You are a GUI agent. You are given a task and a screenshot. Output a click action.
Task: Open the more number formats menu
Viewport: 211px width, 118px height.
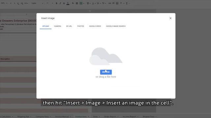(26, 3)
